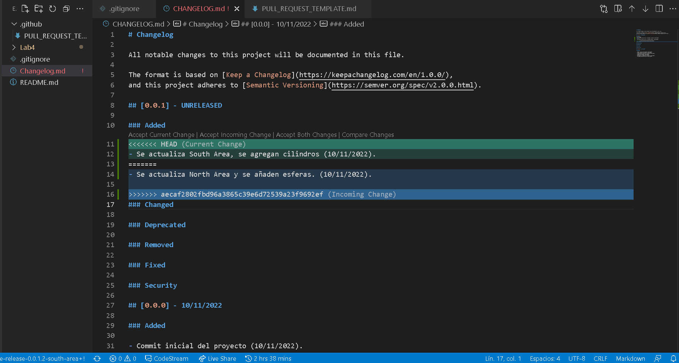Click '### Fixed' heading line
The width and height of the screenshot is (679, 363).
[147, 265]
